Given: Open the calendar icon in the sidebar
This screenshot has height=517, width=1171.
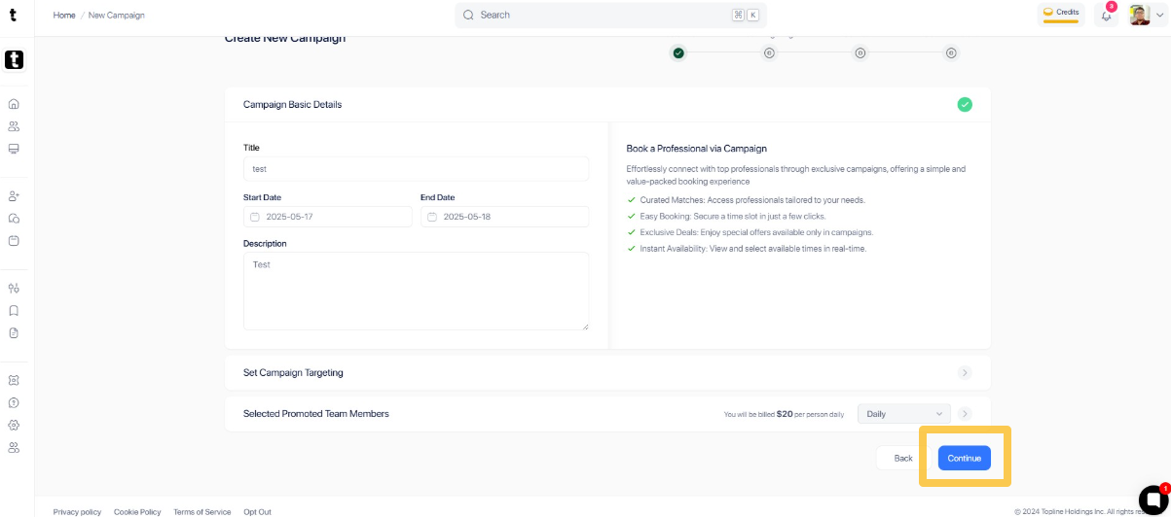Looking at the screenshot, I should (14, 241).
